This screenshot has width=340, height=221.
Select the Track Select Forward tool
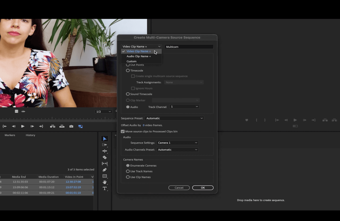click(x=105, y=145)
